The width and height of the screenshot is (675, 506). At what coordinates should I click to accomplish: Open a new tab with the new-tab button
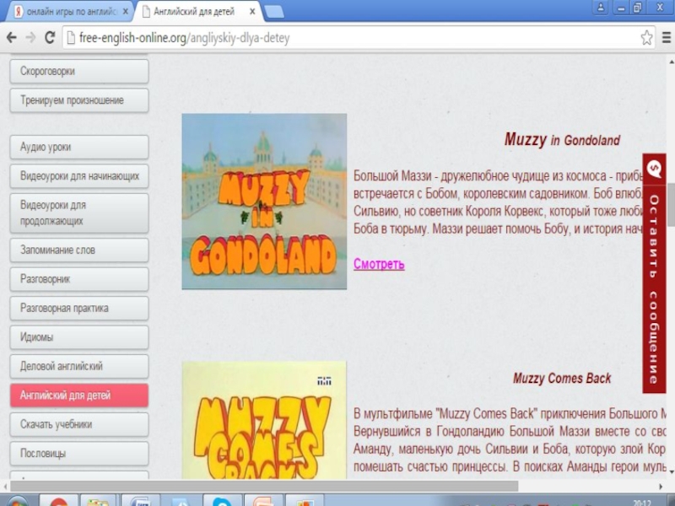click(273, 12)
